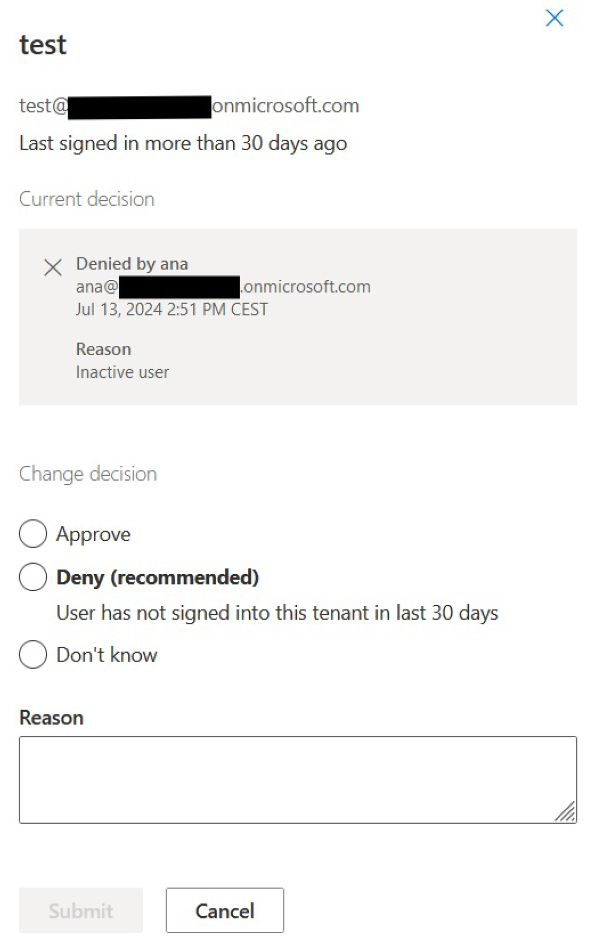Click the 'Current decision' section label

coord(87,199)
